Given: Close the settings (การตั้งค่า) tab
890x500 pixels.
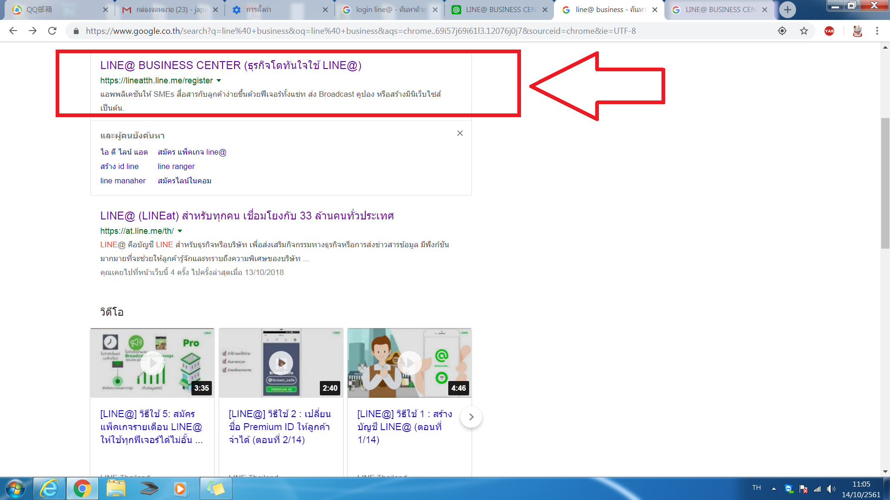Looking at the screenshot, I should tap(325, 10).
